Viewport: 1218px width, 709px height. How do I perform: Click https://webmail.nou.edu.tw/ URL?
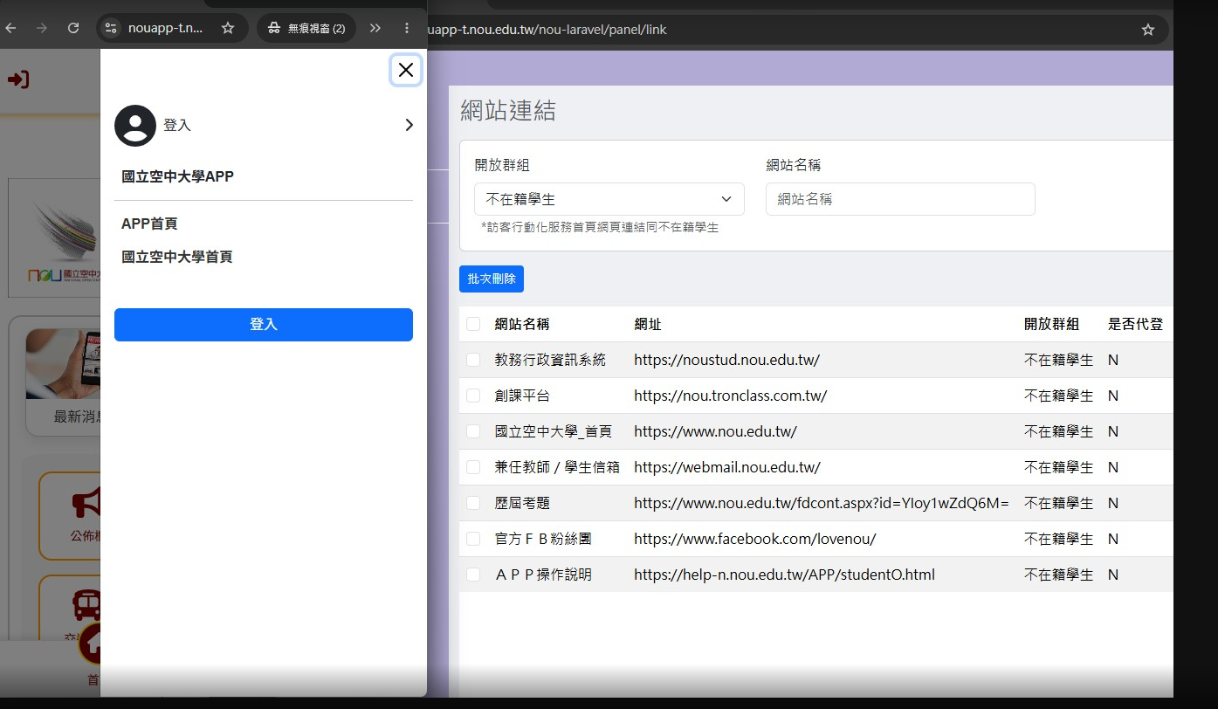(727, 467)
